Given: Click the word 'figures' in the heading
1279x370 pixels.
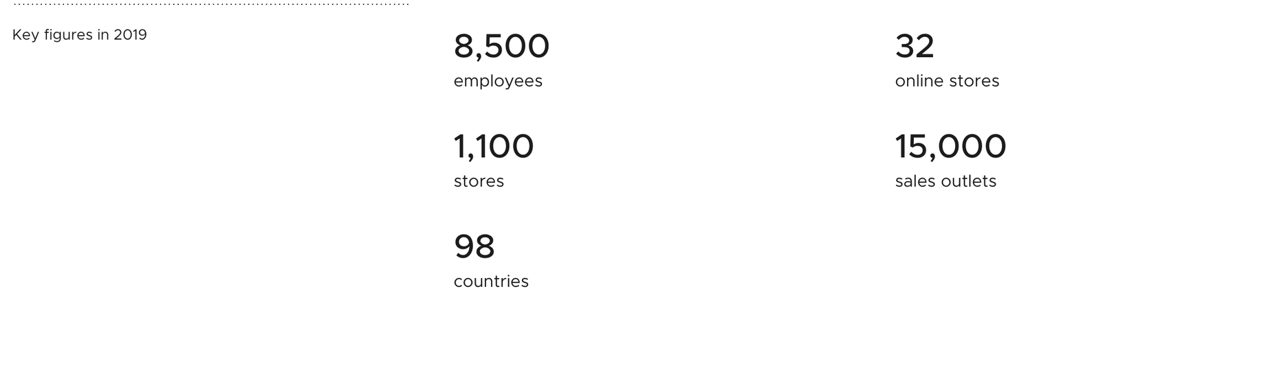Looking at the screenshot, I should click(68, 36).
